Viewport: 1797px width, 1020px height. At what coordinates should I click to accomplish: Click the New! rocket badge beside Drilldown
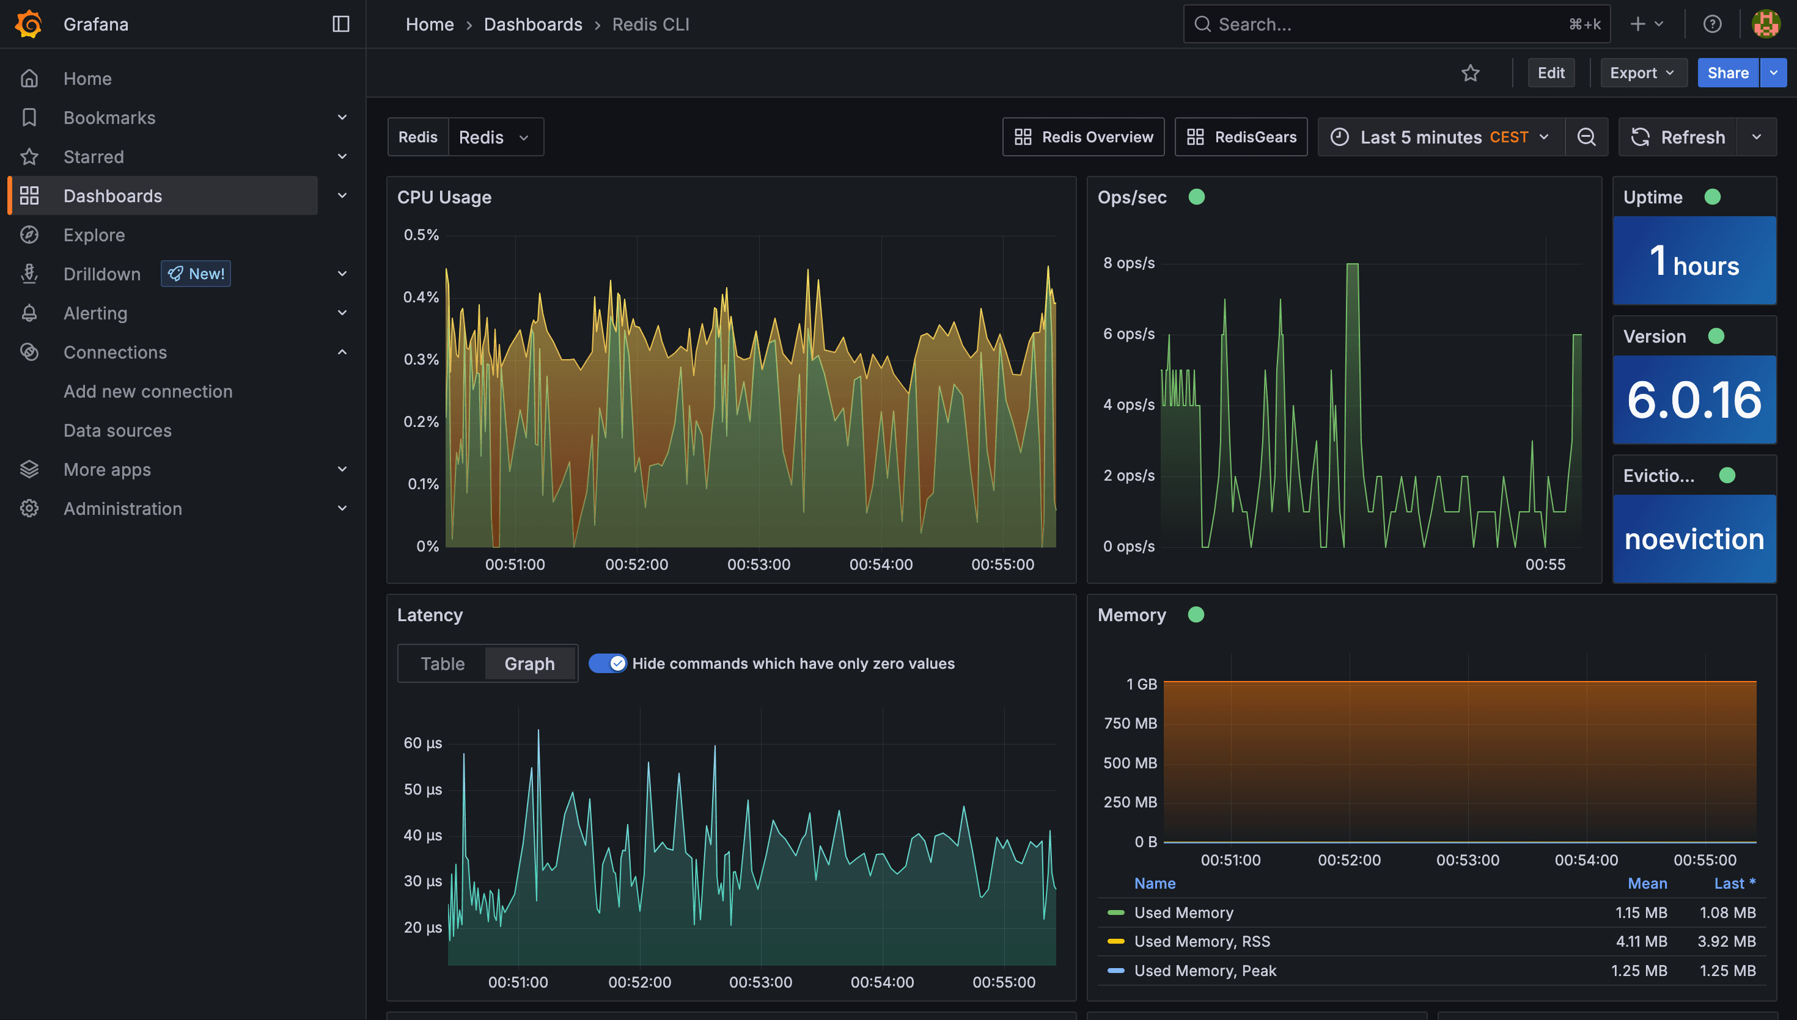click(196, 274)
